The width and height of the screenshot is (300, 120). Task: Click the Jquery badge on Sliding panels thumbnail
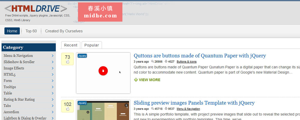[x=82, y=103]
